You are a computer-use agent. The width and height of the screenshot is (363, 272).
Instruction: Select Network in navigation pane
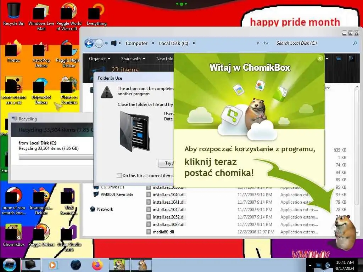tap(102, 209)
